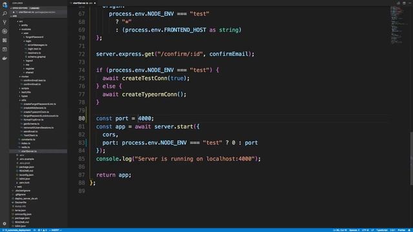Change language mode via TypeScript status item
This screenshot has height=232, width=413.
pos(382,230)
